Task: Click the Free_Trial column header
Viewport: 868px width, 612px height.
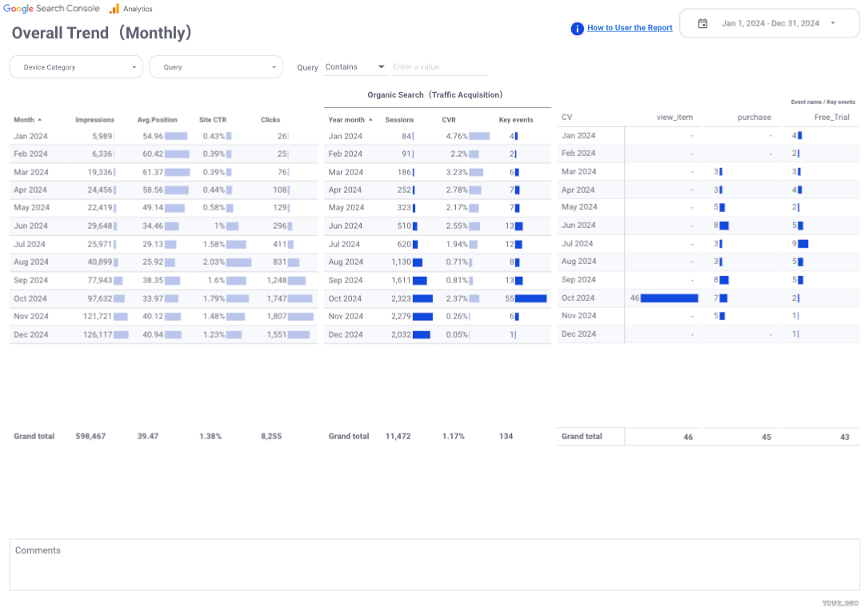Action: 831,118
